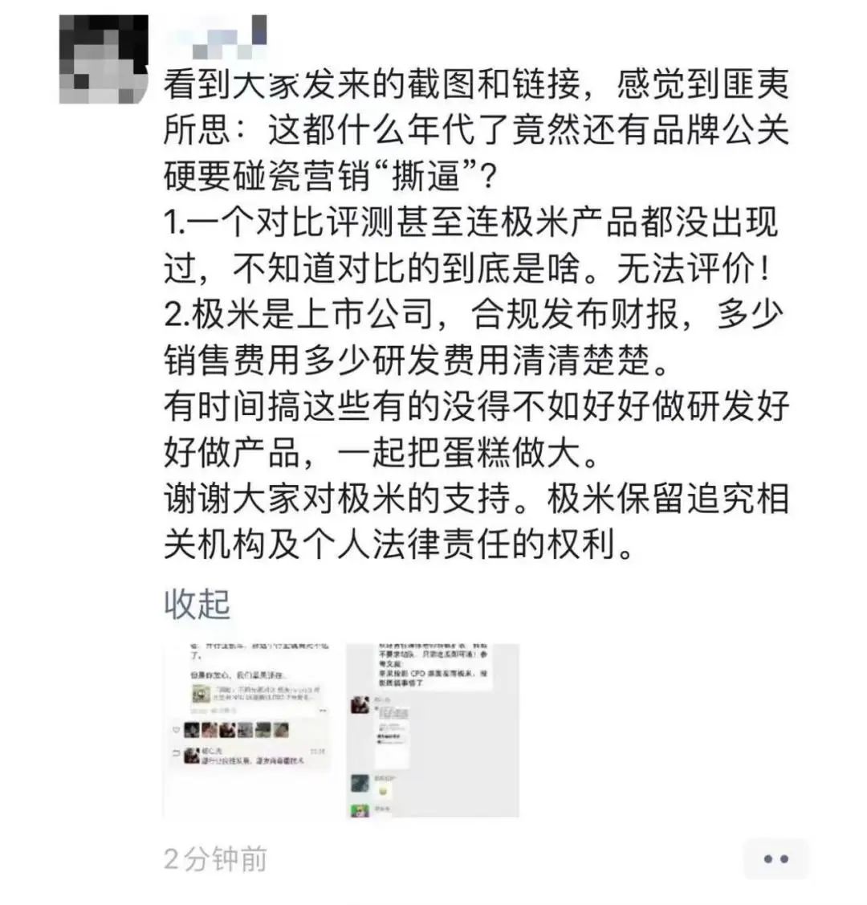
Task: Click the line ending 品牌公关
Action: [477, 130]
